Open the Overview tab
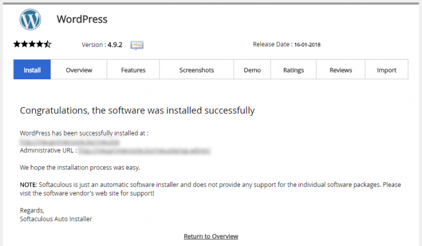The height and width of the screenshot is (246, 422). pos(79,70)
